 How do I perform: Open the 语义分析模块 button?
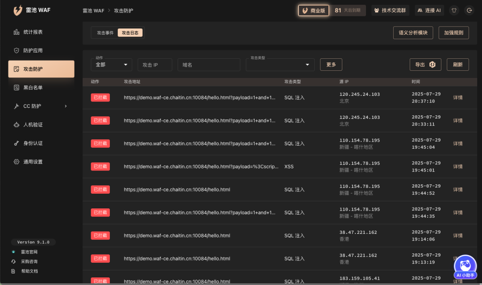pyautogui.click(x=413, y=33)
